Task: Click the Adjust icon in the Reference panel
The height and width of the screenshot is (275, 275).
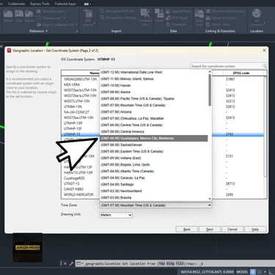Action: 29,14
